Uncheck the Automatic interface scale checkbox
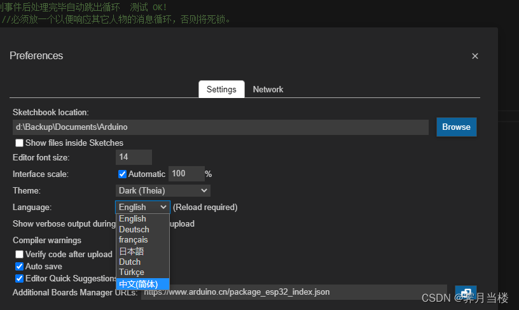The height and width of the screenshot is (310, 519). [122, 174]
